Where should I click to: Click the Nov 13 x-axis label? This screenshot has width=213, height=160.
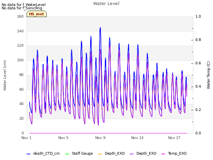pos(137,138)
